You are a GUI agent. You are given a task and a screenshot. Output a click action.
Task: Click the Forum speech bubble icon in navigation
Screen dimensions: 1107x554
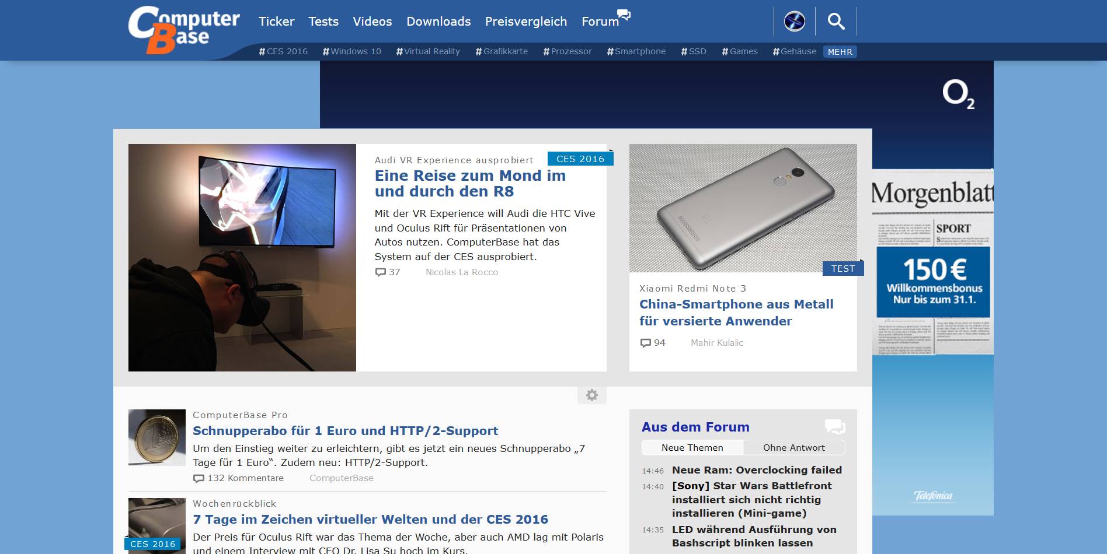pyautogui.click(x=624, y=15)
